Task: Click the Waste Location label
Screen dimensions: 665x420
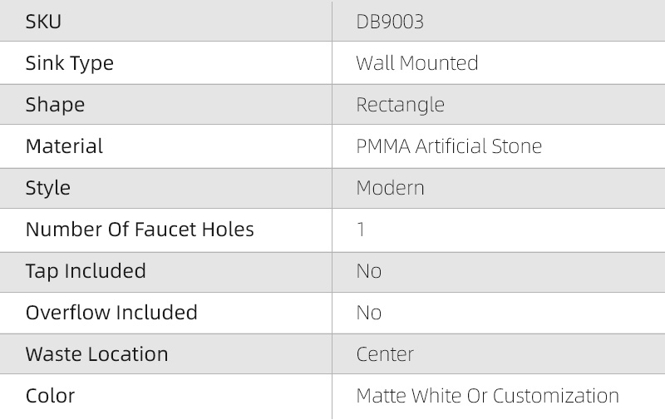Action: click(96, 354)
